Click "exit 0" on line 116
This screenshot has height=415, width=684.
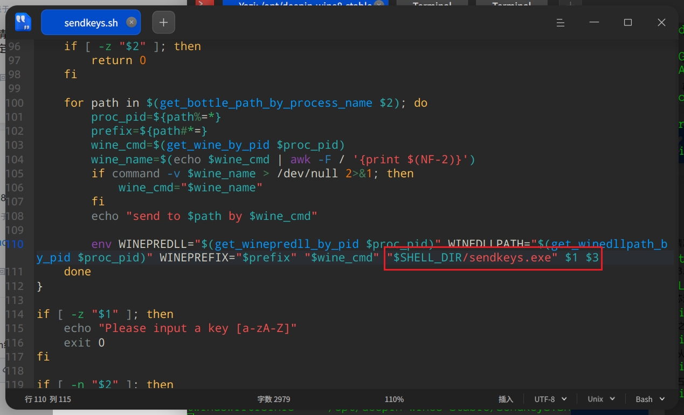pyautogui.click(x=85, y=343)
